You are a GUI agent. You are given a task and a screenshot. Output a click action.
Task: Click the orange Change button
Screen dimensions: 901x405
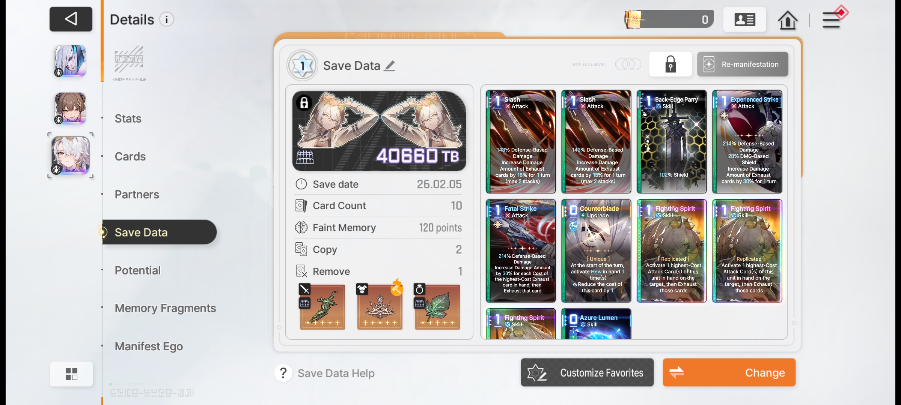(x=729, y=372)
